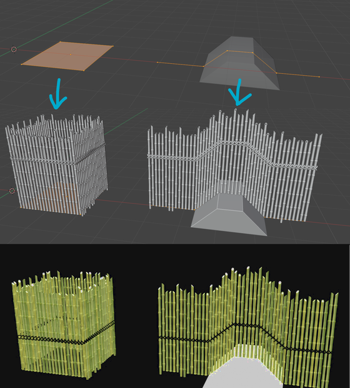The image size is (350, 388).
Task: Select the grey curved bamboo fence model
Action: click(234, 165)
